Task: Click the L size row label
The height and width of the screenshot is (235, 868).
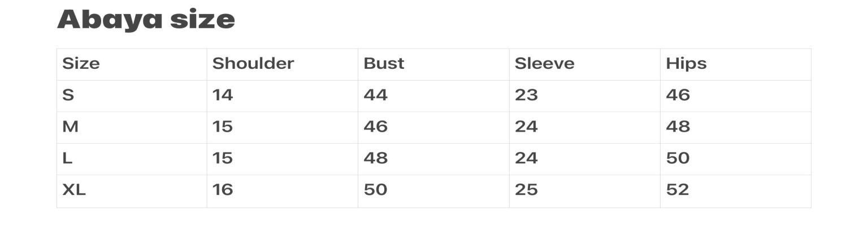Action: click(67, 158)
